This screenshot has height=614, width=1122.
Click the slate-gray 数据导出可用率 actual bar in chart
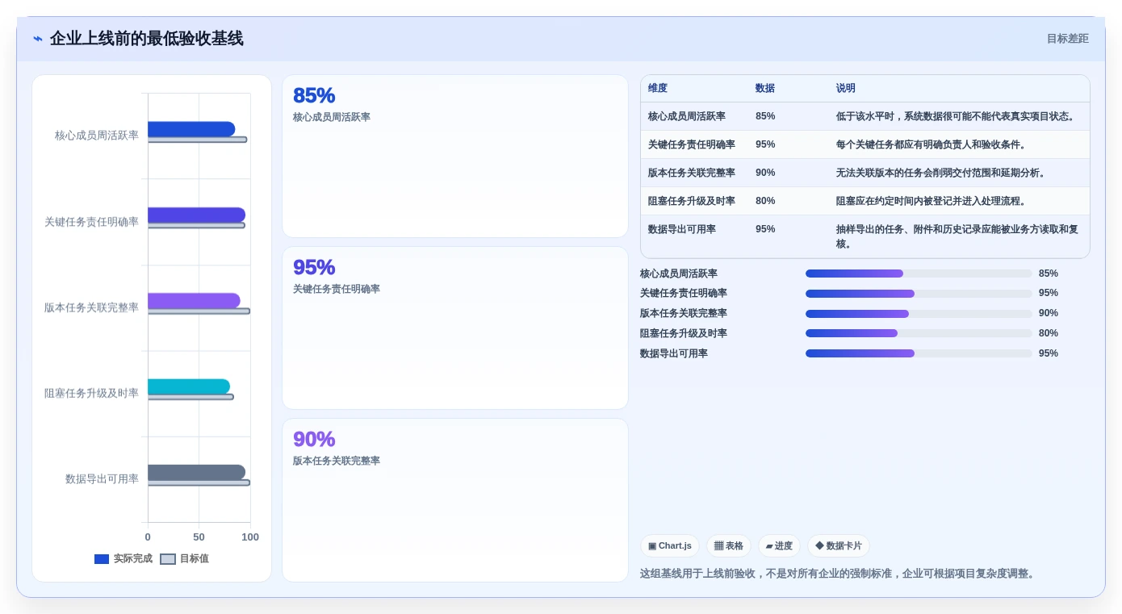point(196,473)
